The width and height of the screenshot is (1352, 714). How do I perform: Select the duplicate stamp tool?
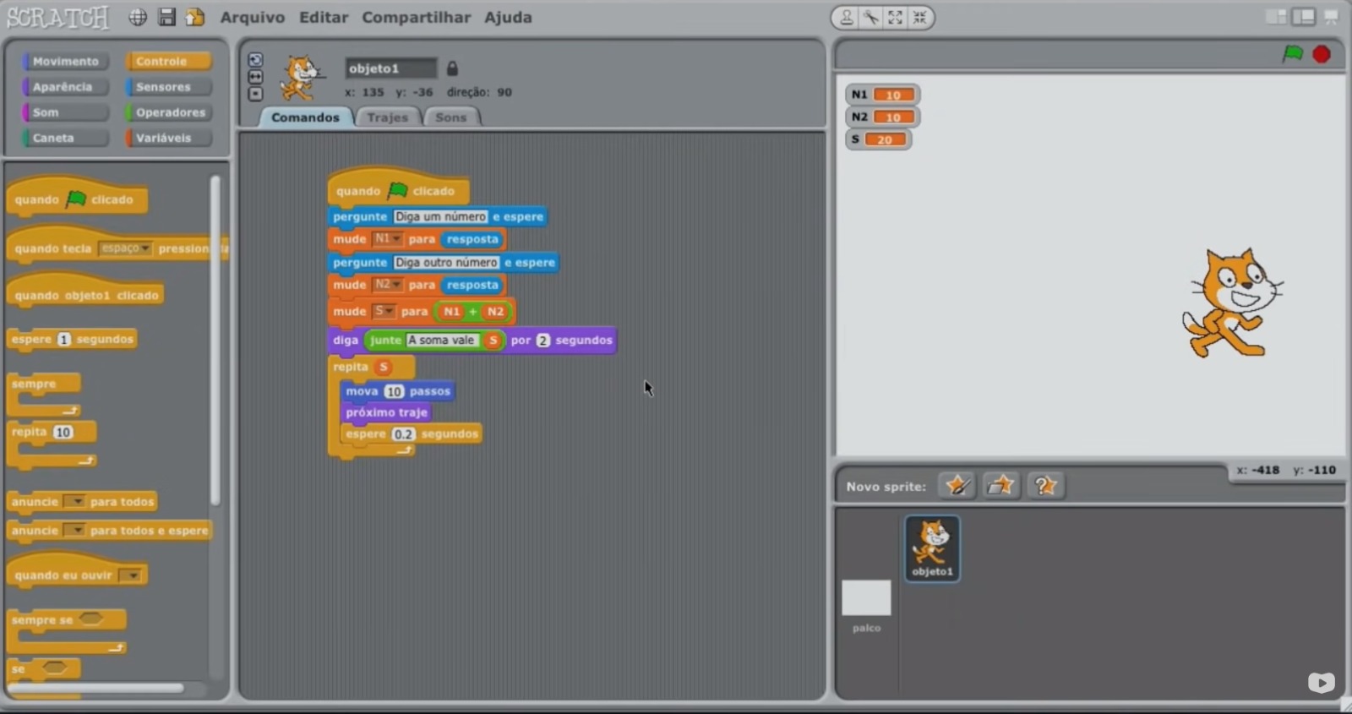click(x=846, y=17)
